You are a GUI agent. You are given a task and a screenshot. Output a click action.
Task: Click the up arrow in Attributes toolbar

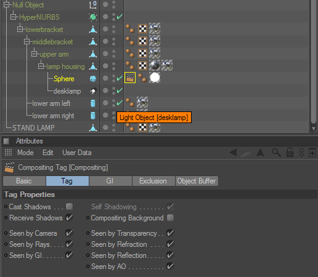[260, 153]
